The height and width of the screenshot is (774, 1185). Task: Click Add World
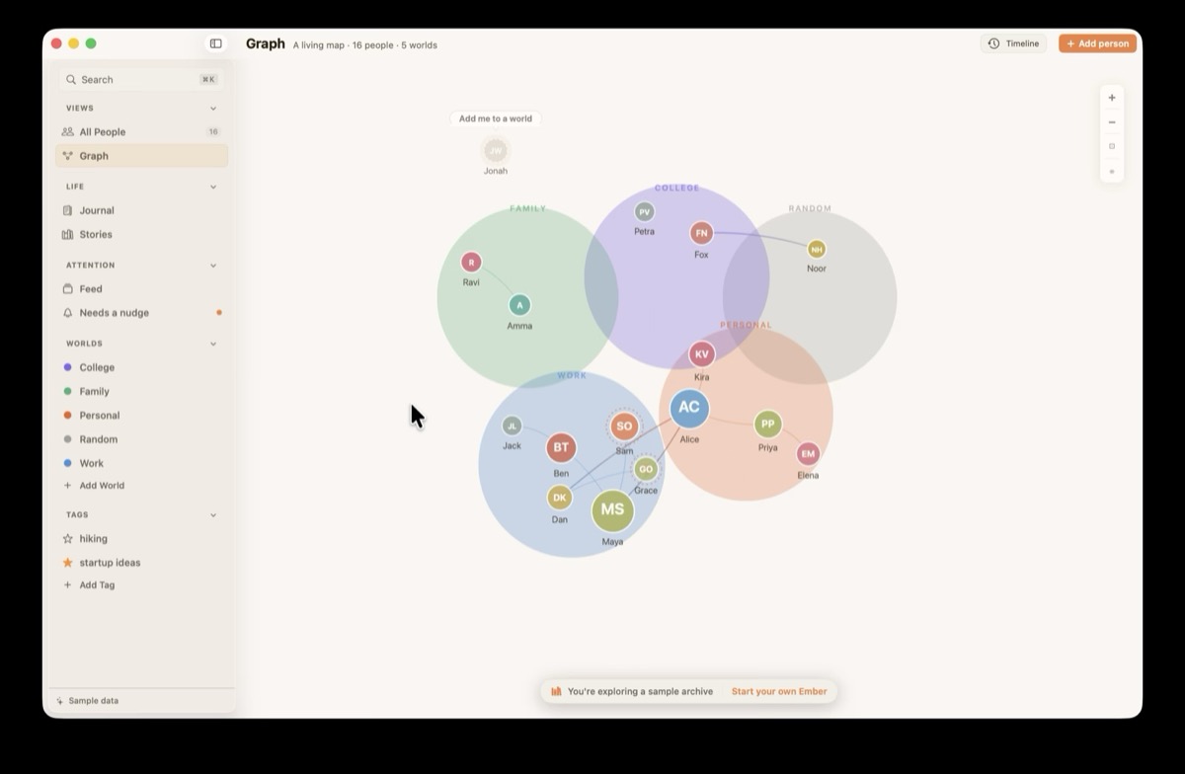coord(141,486)
